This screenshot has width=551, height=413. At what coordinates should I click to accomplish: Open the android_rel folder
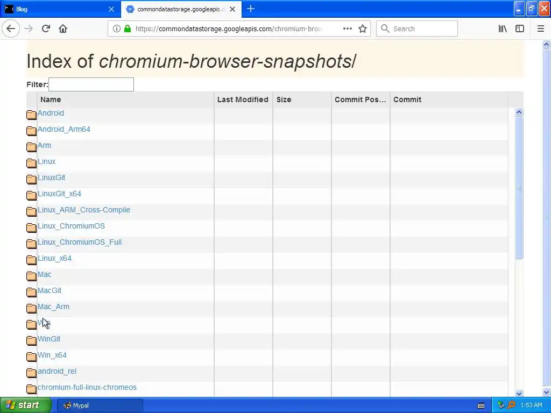(57, 372)
